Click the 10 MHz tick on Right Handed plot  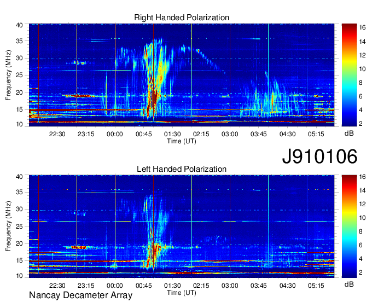tap(19, 124)
